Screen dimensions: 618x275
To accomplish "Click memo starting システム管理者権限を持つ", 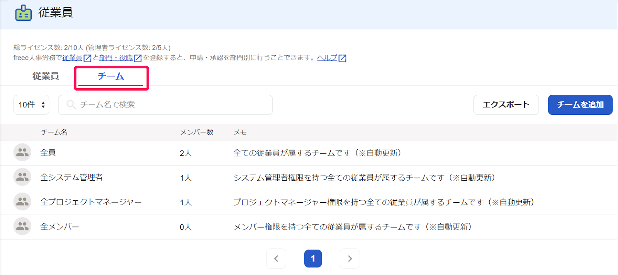I will coord(364,178).
